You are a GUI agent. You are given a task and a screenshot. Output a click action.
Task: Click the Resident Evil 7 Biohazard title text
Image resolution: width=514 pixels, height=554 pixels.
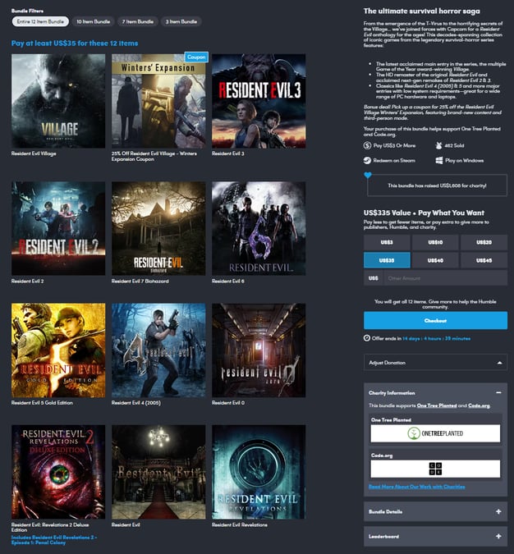[x=140, y=282]
